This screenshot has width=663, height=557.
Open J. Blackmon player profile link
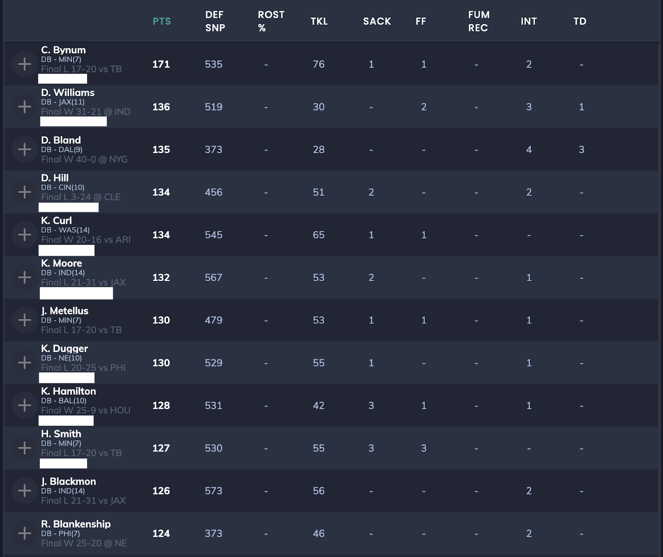click(x=68, y=481)
